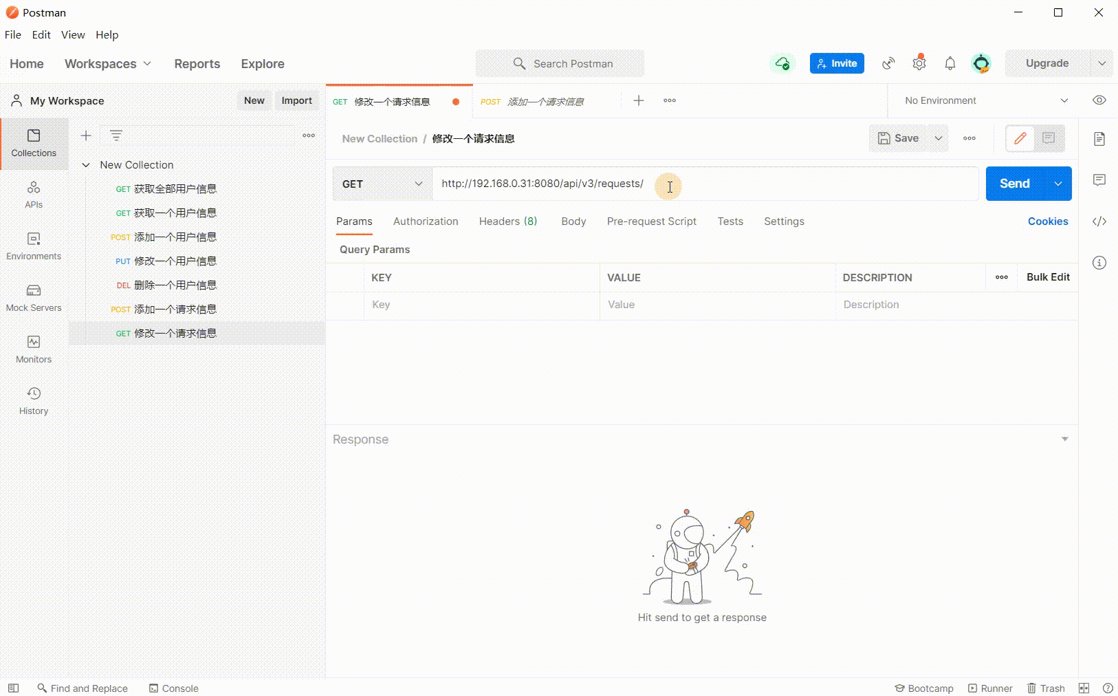The height and width of the screenshot is (696, 1118).
Task: Open the Environments sidebar panel
Action: point(34,246)
